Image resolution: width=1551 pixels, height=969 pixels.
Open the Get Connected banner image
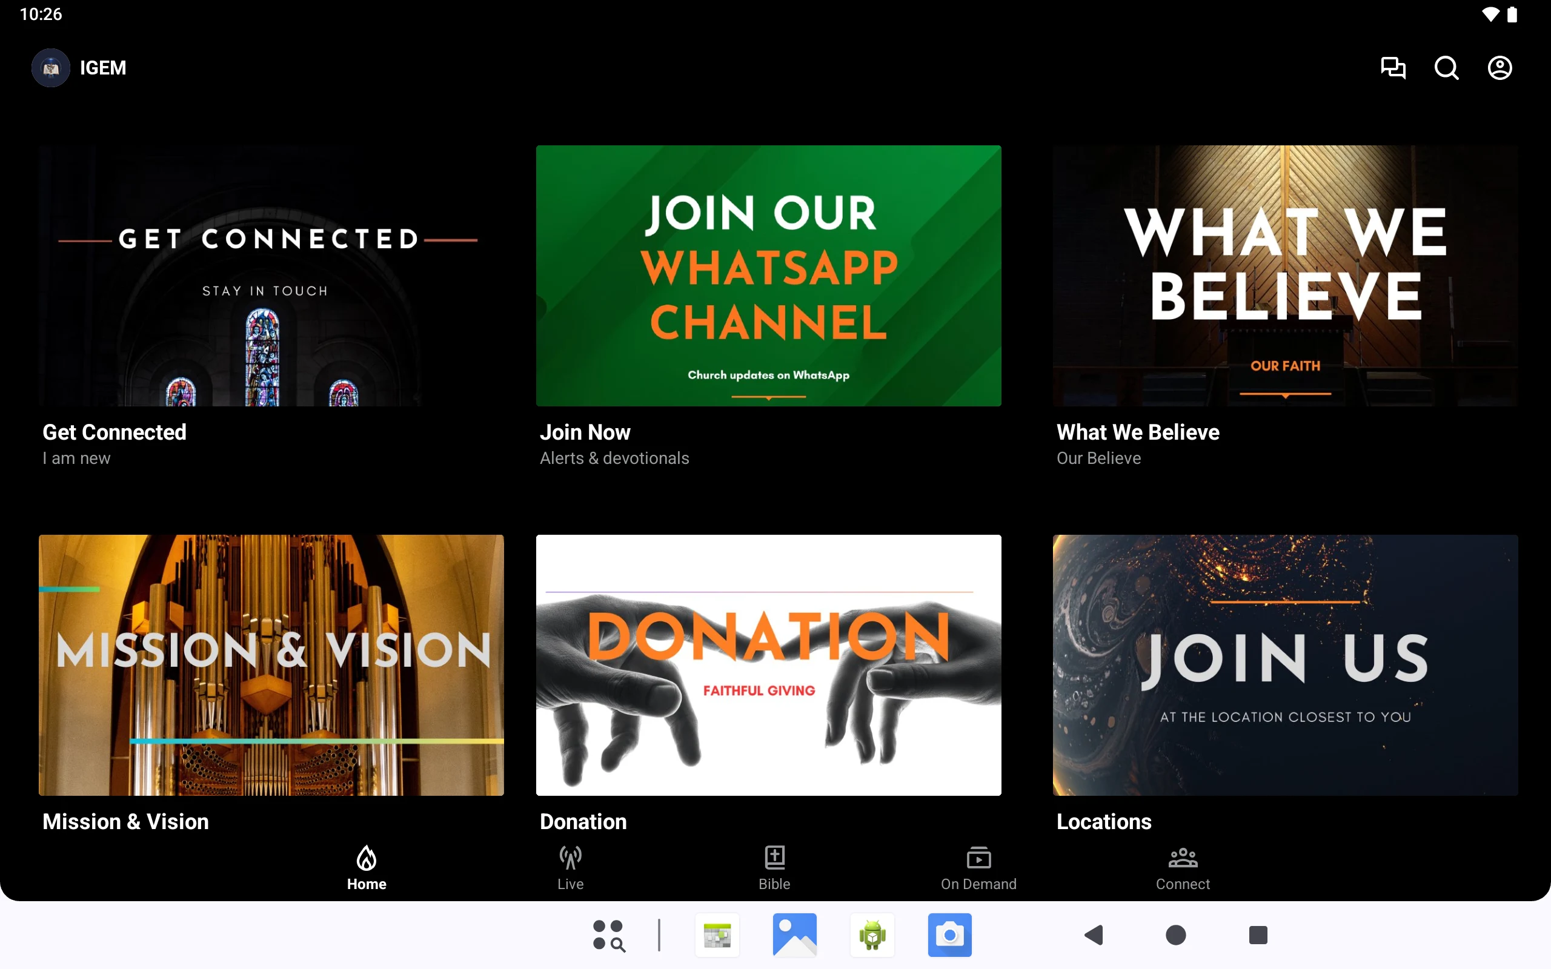pos(271,276)
